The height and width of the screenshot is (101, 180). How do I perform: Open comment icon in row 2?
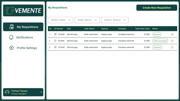pyautogui.click(x=55, y=41)
